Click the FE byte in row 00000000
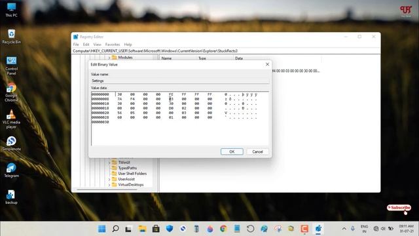Screen dimensions: 419x236 tap(171, 94)
